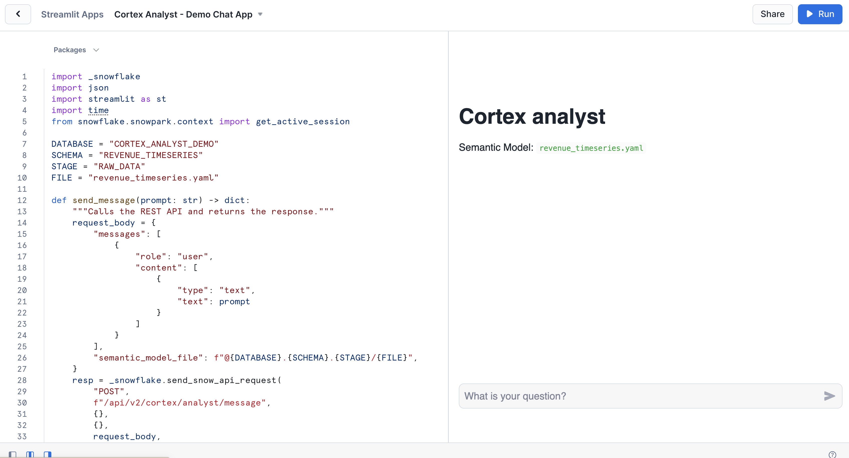Submit a question with the send arrow icon
Image resolution: width=849 pixels, height=458 pixels.
coord(828,396)
